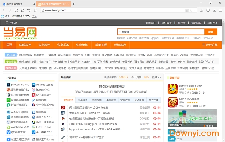Open the 金山毒霸2016 icon
Viewport: 225px width, 142px height.
point(33,132)
